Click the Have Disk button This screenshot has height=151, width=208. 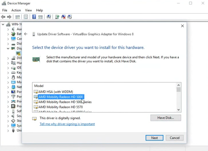[x=166, y=118]
